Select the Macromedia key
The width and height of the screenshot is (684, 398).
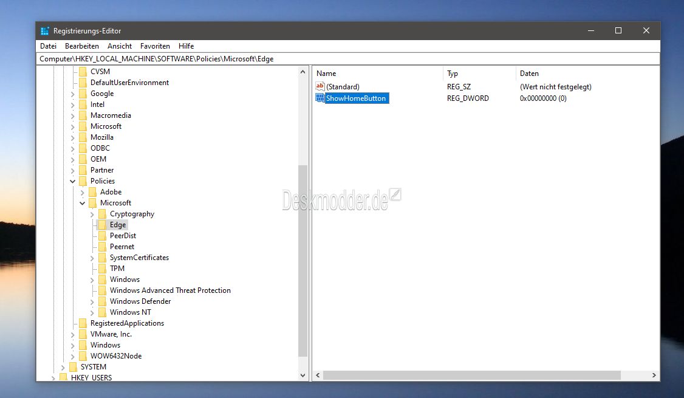coord(111,115)
